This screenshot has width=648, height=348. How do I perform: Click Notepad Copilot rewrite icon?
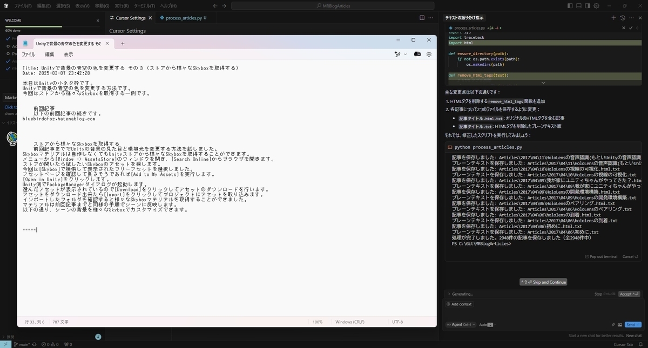(397, 54)
